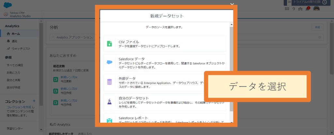The image size is (334, 135).
Task: Select the CSV ファイル upload icon
Action: coord(109,44)
